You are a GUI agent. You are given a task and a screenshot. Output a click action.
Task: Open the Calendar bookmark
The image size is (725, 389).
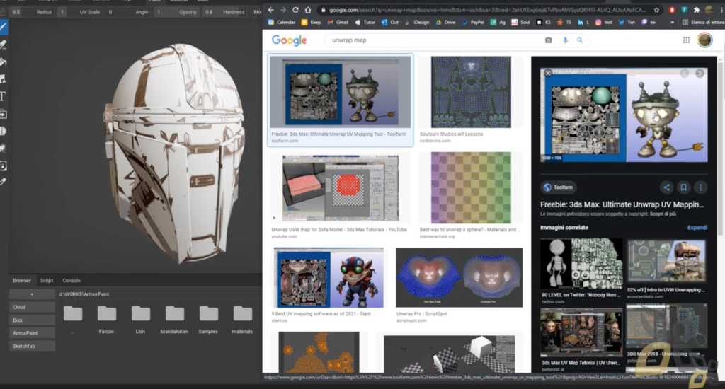pyautogui.click(x=282, y=22)
